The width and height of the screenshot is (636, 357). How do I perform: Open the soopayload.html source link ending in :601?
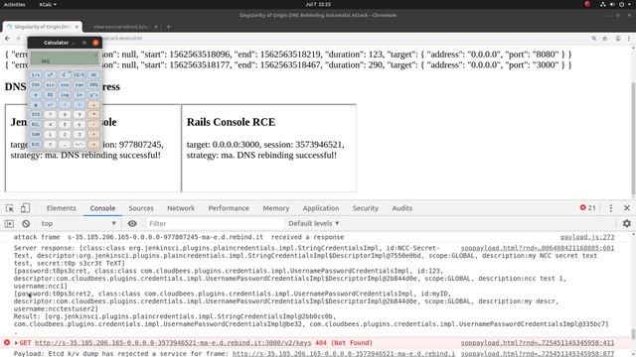(538, 248)
